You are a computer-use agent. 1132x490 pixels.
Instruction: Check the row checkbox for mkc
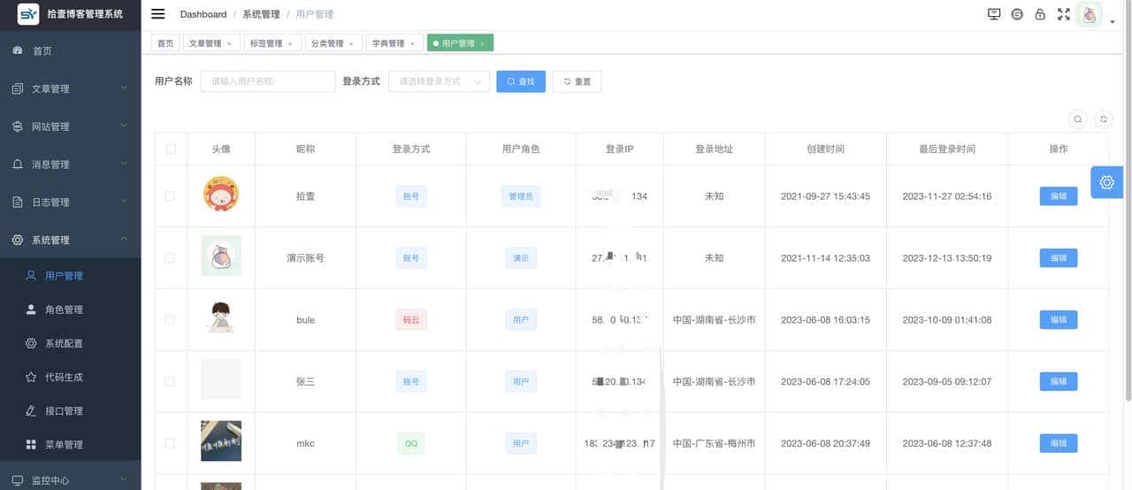[x=171, y=443]
